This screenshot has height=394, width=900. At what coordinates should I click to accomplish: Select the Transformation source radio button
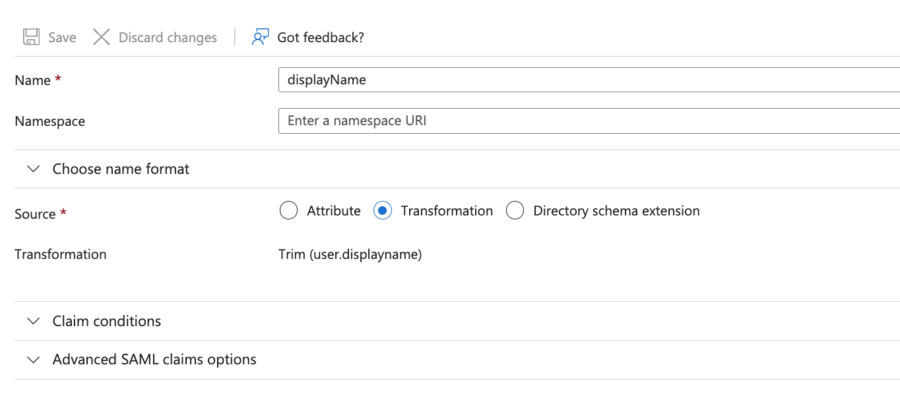coord(383,211)
